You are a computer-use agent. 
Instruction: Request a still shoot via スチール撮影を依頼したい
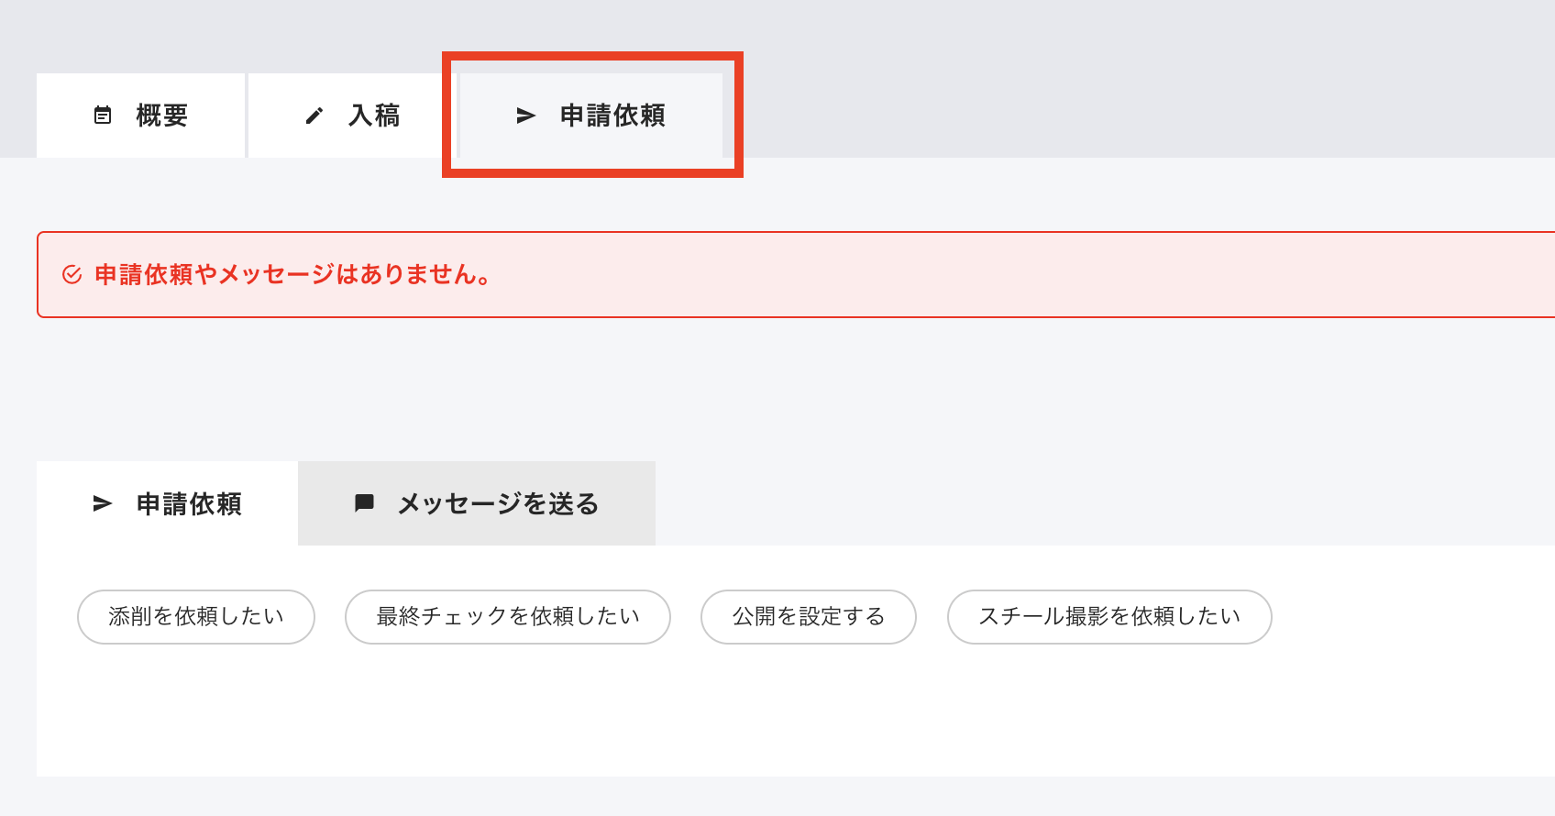(x=1108, y=616)
